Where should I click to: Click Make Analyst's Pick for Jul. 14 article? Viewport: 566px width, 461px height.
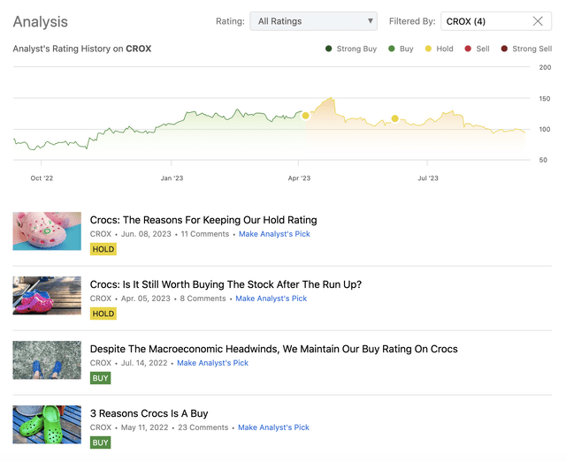(212, 363)
